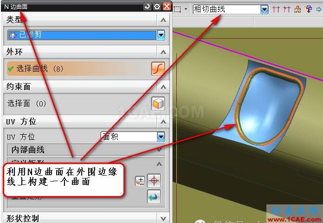Open the 已修剪 type dropdown
Screen dimensions: 323x223
pyautogui.click(x=161, y=35)
